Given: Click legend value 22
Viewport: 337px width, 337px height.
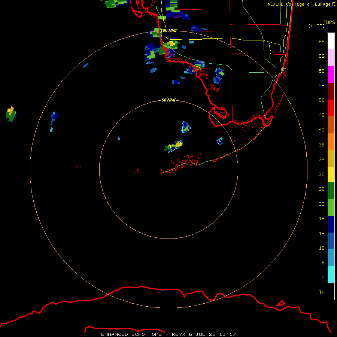Looking at the screenshot, I should pyautogui.click(x=322, y=204).
